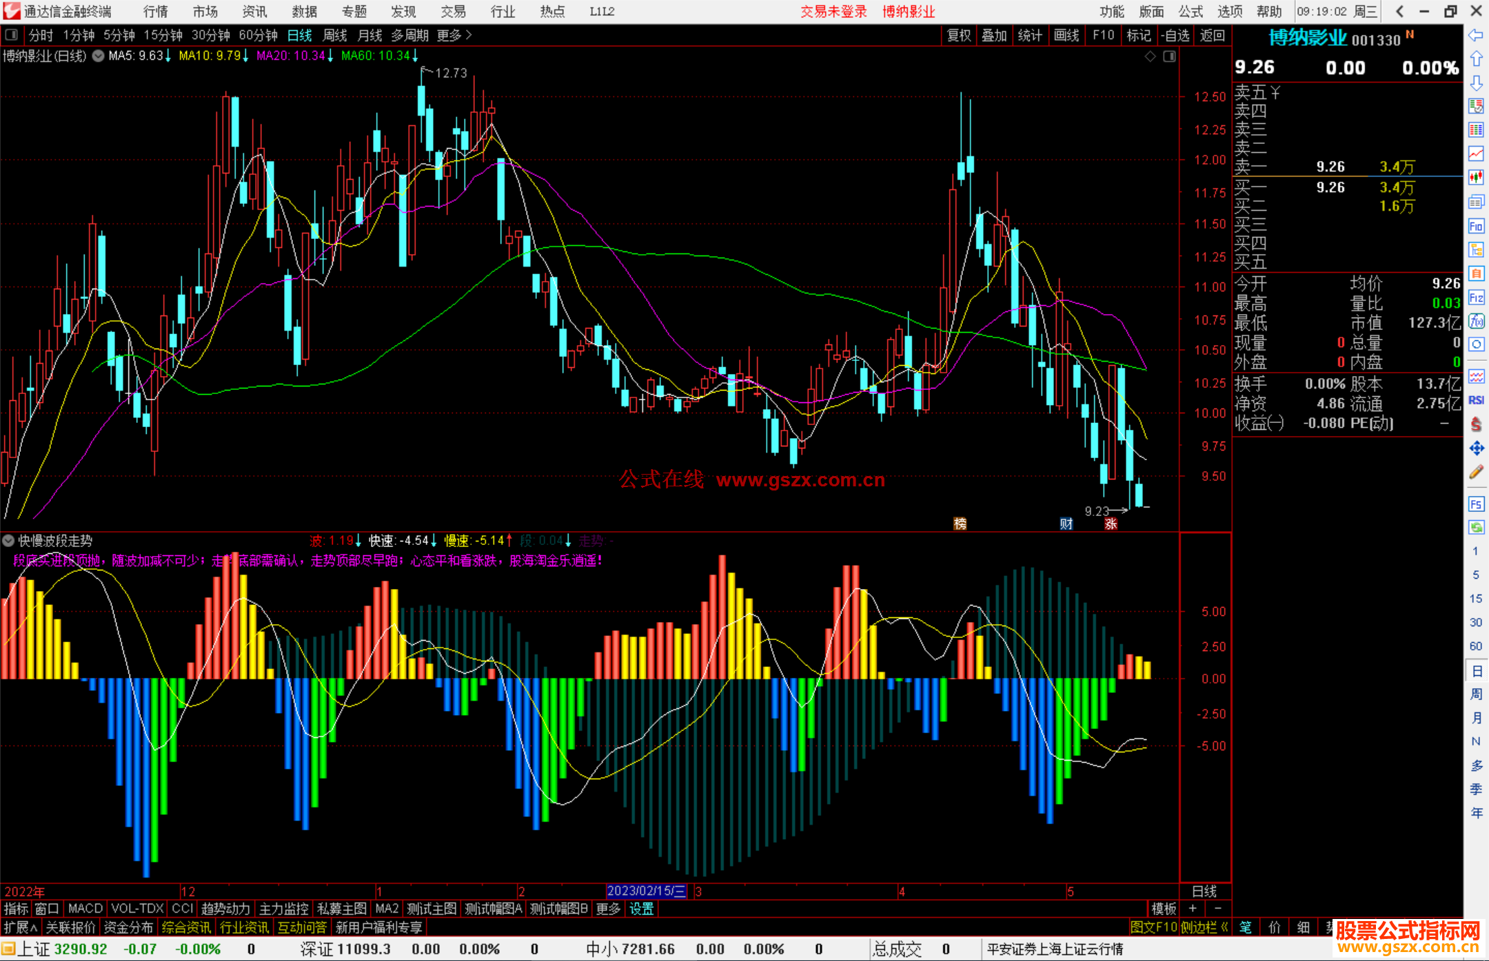Open the 行情 menu
The height and width of the screenshot is (961, 1489).
[156, 12]
